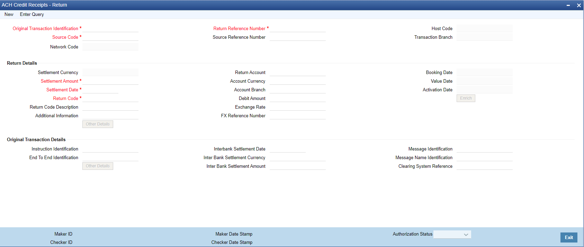Open the New menu item

click(9, 15)
